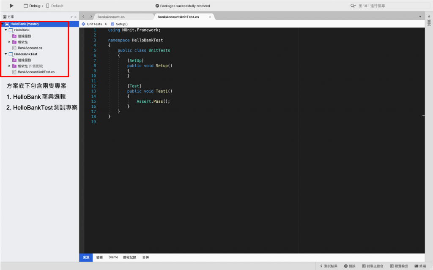
Task: Click the search magnifier icon
Action: (x=353, y=6)
